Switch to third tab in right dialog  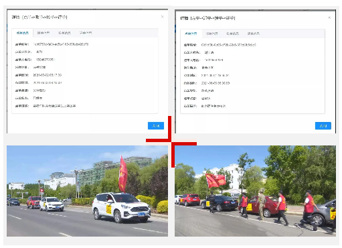[x=232, y=34]
